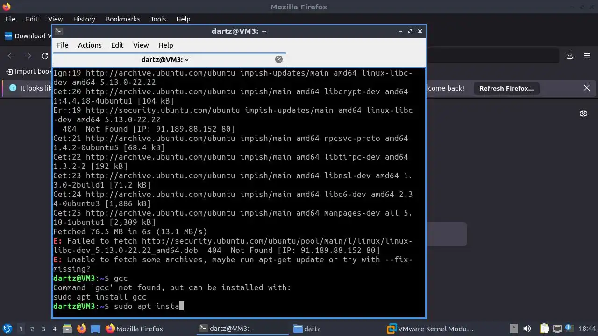The width and height of the screenshot is (598, 336).
Task: Click the 'Fetched 76.5 MB in 6s' line
Action: point(130,231)
